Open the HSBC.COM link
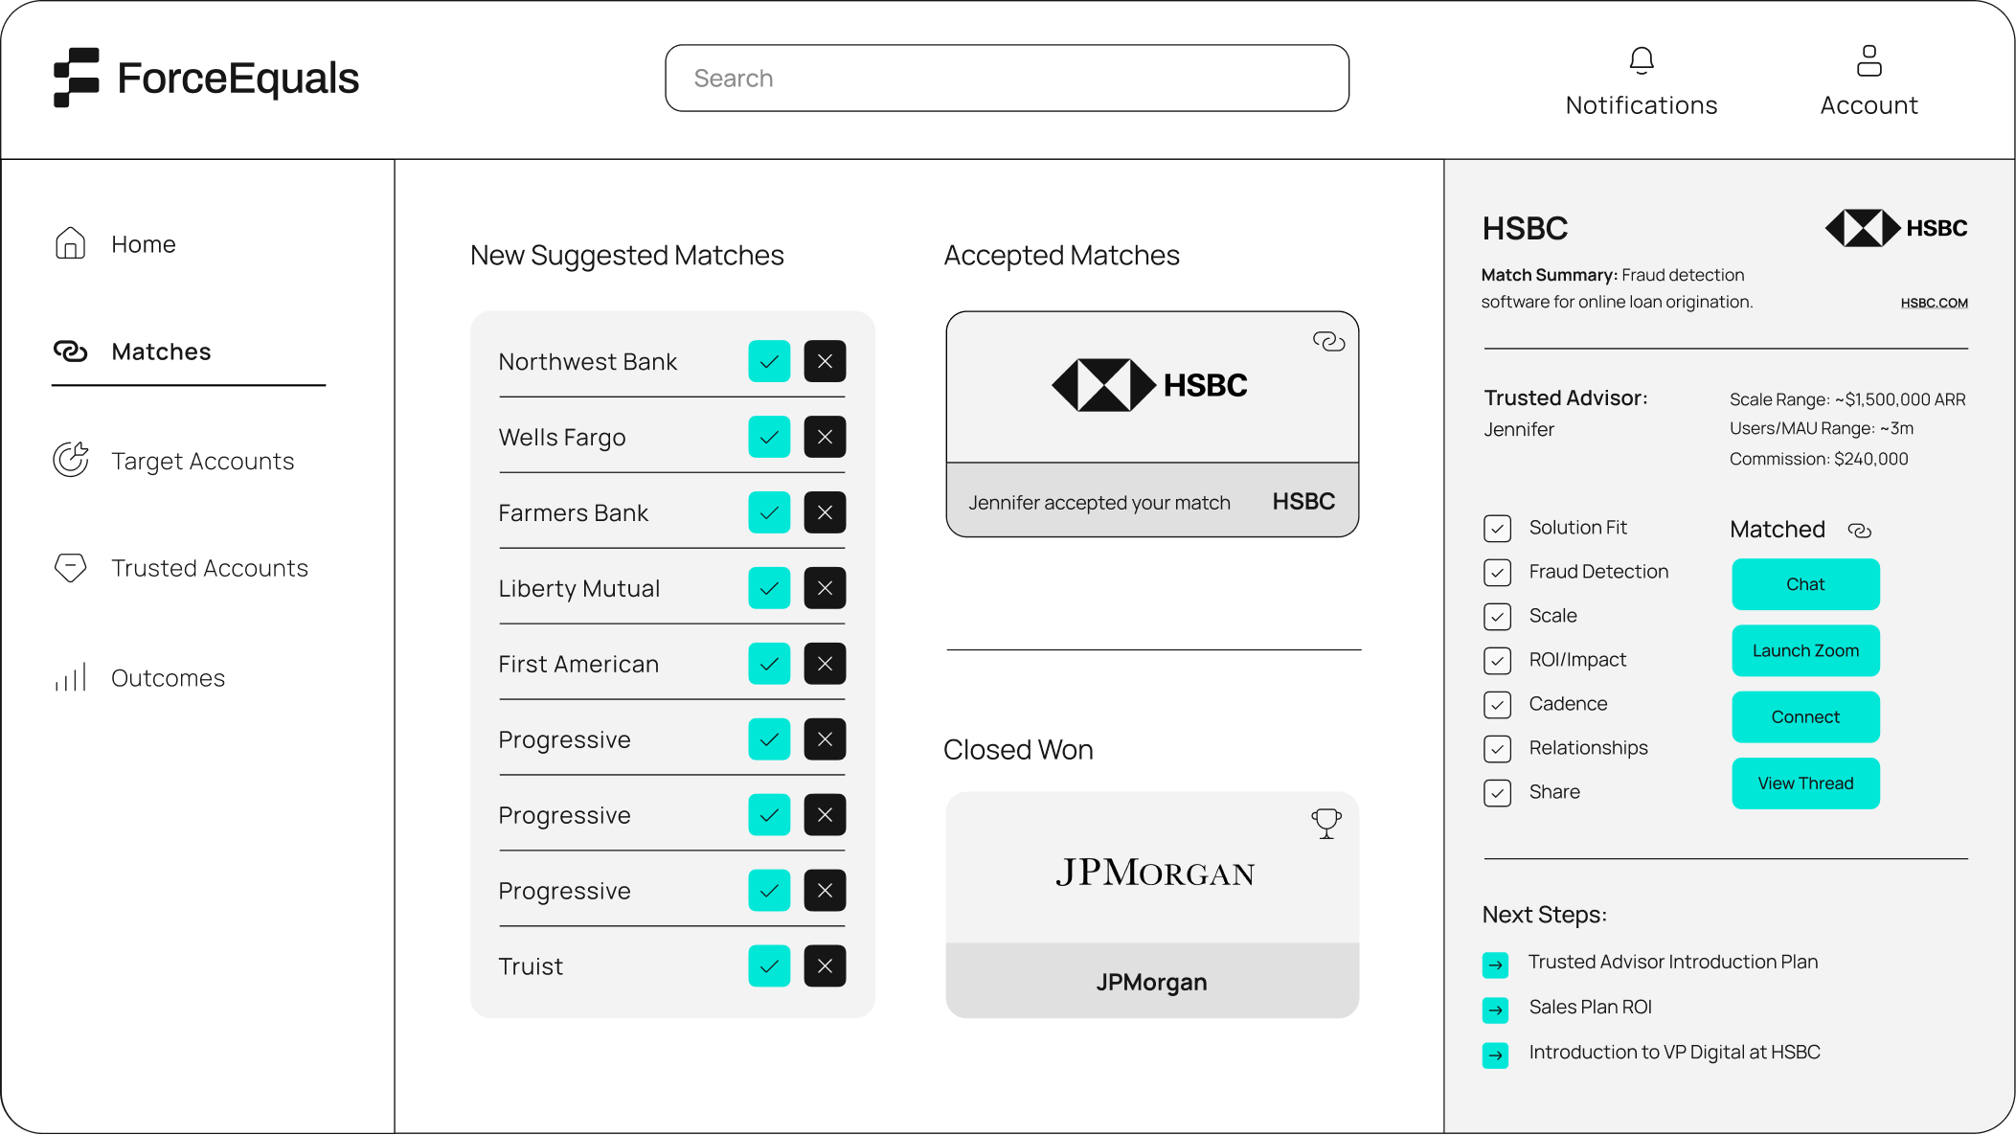This screenshot has height=1135, width=2016. [x=1934, y=303]
